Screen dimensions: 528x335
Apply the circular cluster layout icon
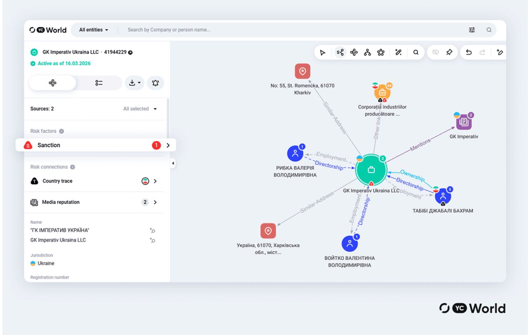click(x=381, y=52)
